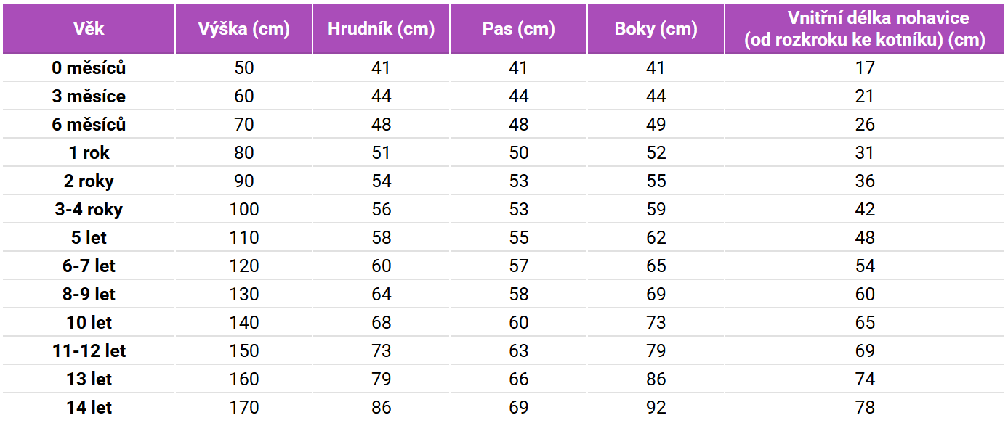
Task: Select the 3-4 roky row label
Action: tap(89, 210)
